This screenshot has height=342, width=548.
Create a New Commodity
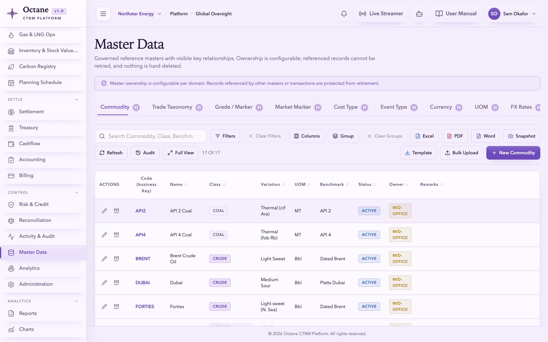513,153
